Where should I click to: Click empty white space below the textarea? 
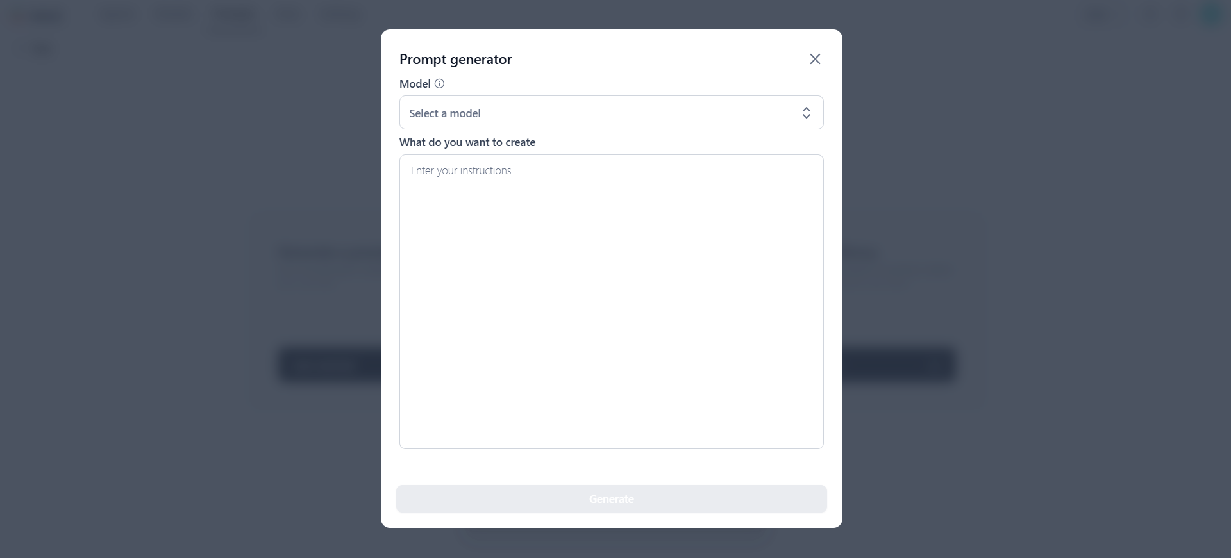(x=611, y=466)
